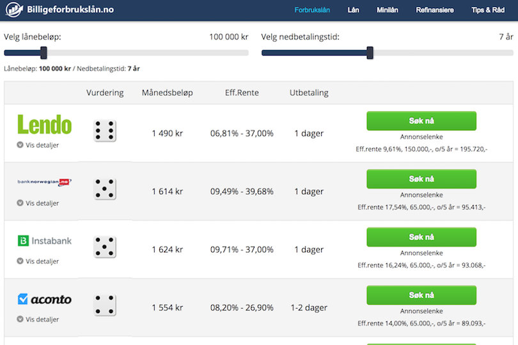The image size is (518, 345).
Task: Click the four-dot dice rating for aconto
Action: click(x=104, y=305)
